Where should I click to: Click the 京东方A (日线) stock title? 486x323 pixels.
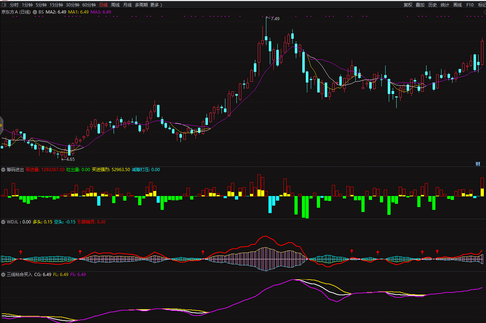(x=16, y=12)
